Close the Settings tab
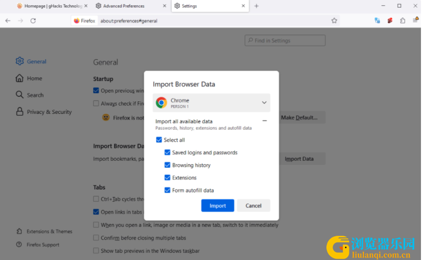The height and width of the screenshot is (260, 422). [243, 6]
